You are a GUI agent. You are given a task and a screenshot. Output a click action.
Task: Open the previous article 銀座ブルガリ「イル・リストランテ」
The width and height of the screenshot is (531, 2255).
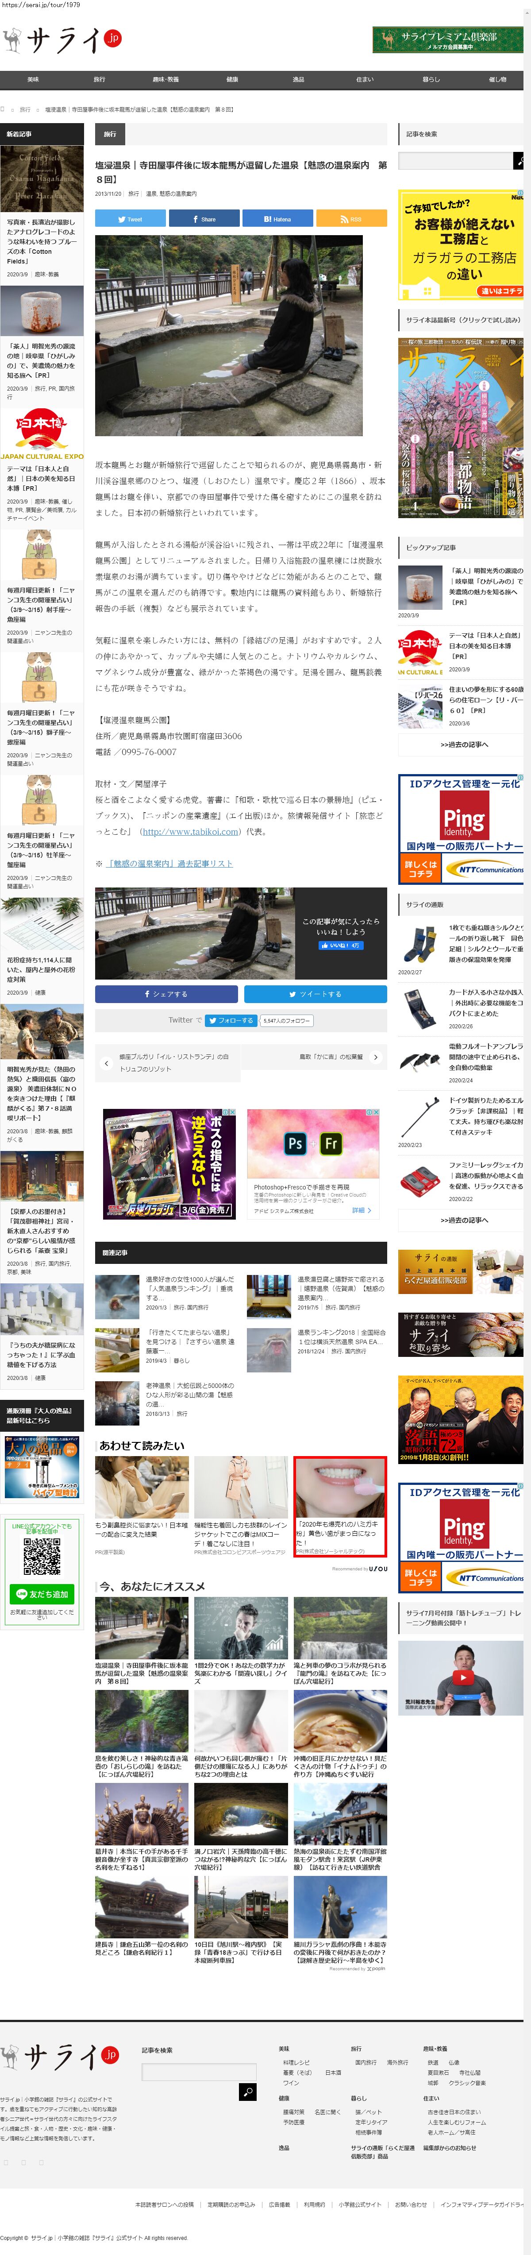pyautogui.click(x=174, y=1063)
